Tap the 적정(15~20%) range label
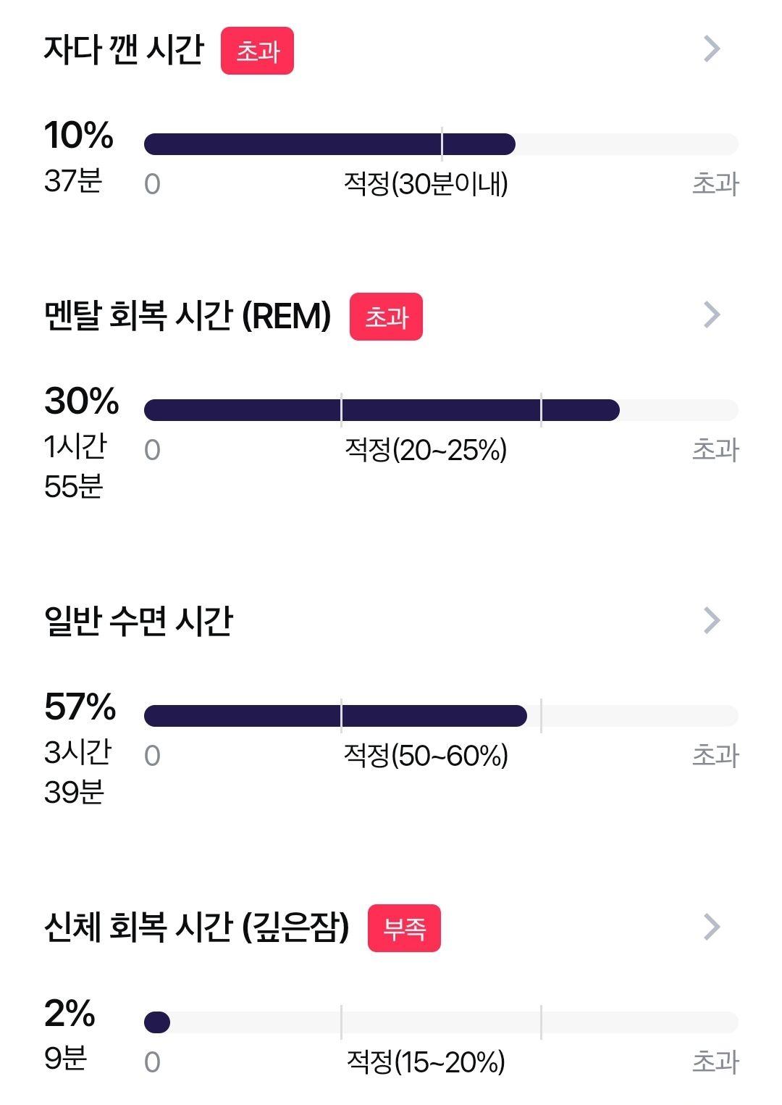 coord(426,1062)
